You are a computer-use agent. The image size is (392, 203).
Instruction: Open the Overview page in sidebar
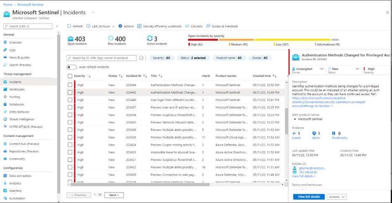(x=15, y=43)
